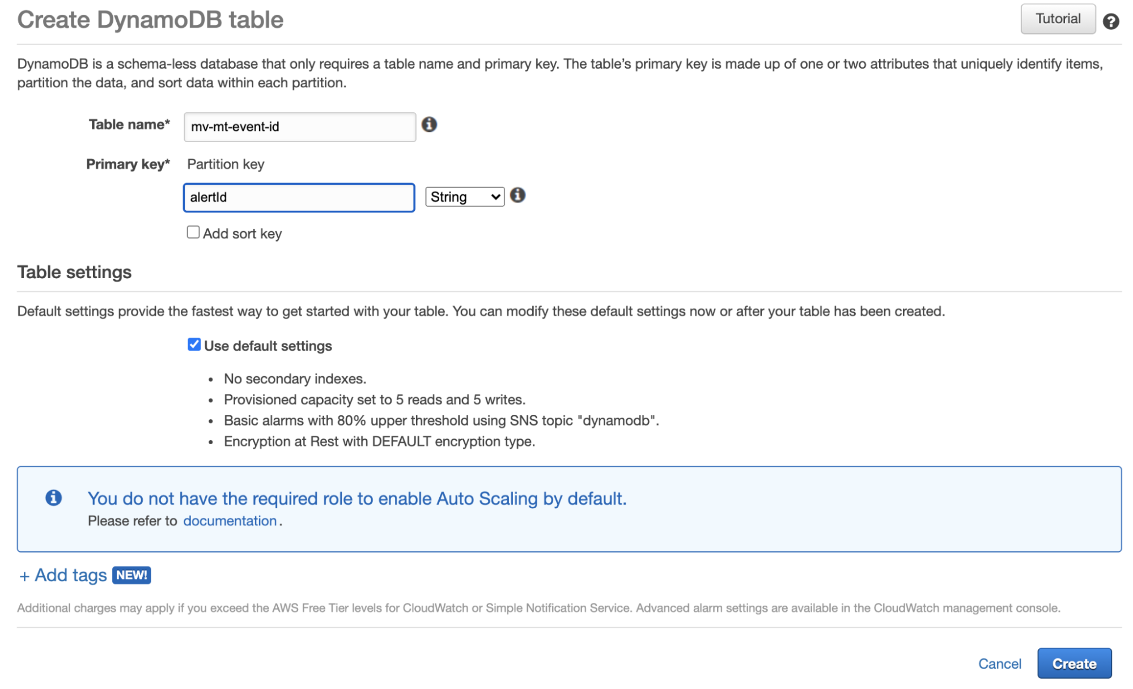Open the documentation link
The height and width of the screenshot is (689, 1133).
[230, 521]
